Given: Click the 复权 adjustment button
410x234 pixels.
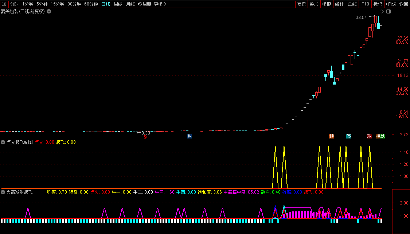Looking at the screenshot, I should coord(302,4).
